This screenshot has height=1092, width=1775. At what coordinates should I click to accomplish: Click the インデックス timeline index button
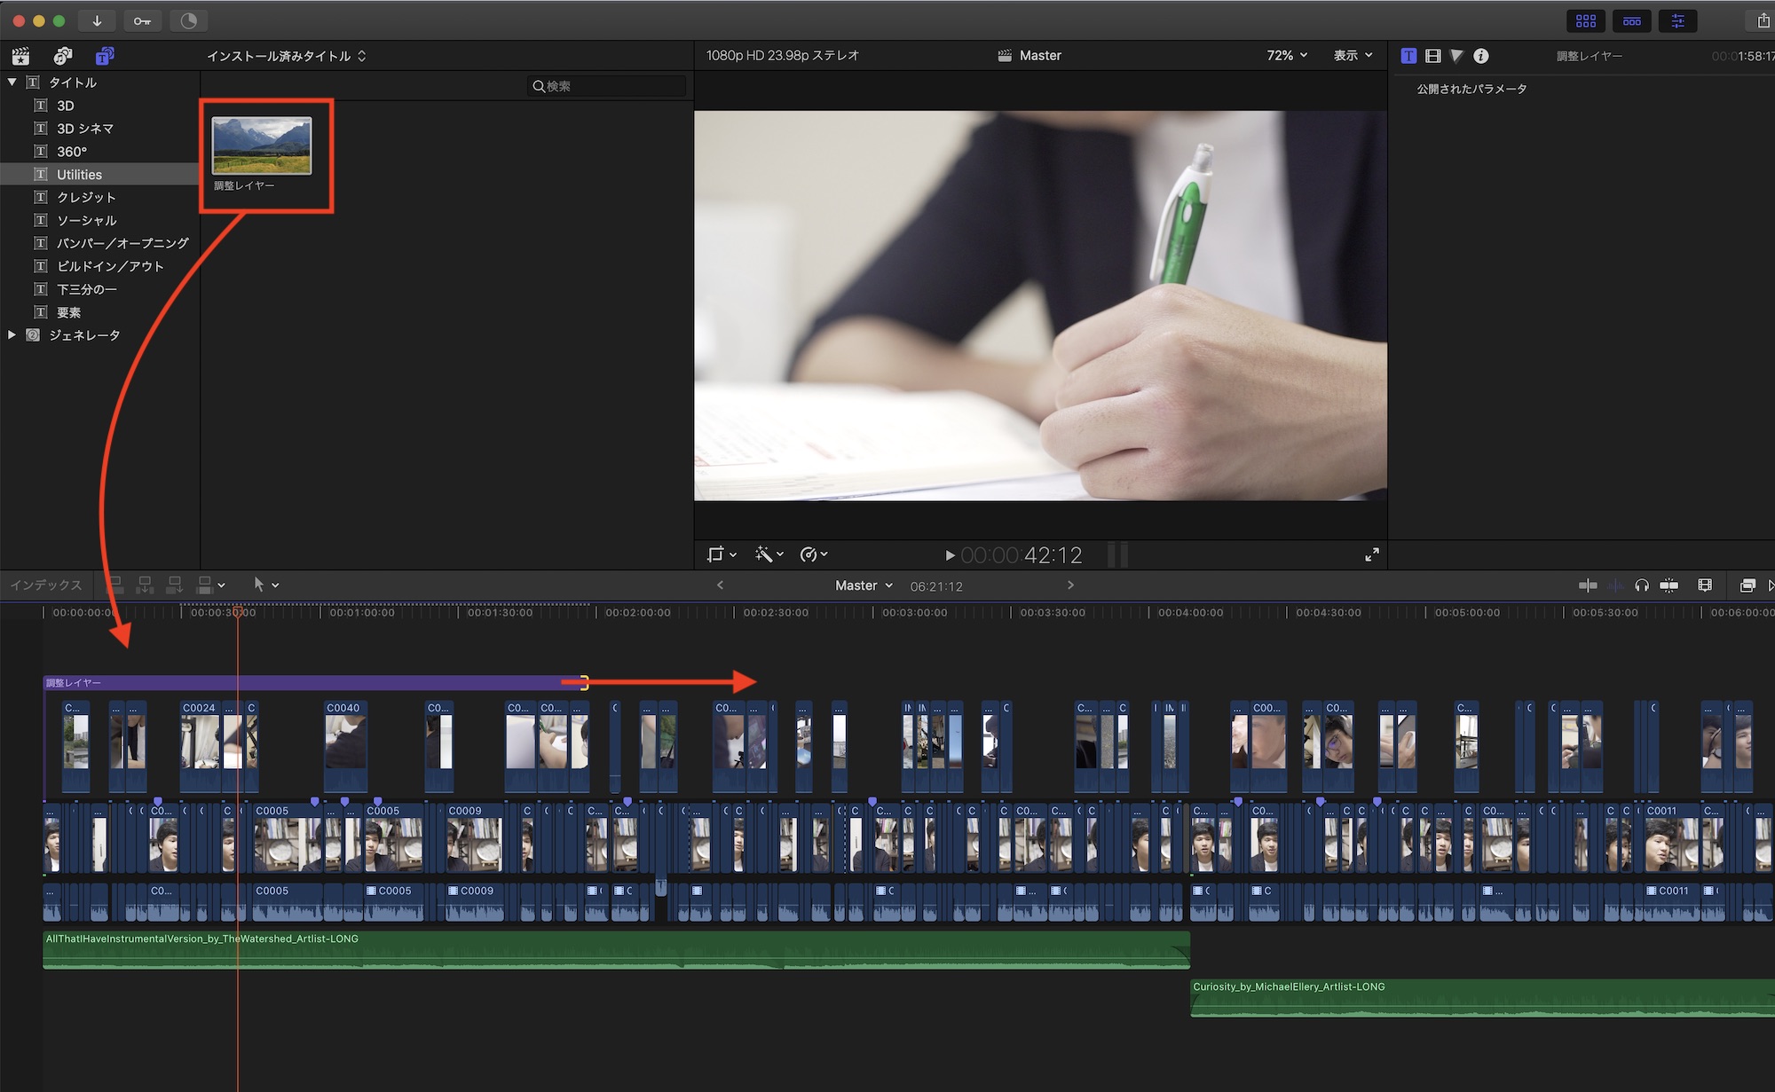click(x=46, y=585)
